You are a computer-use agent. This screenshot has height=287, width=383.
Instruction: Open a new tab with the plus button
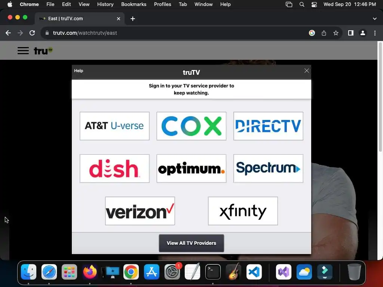(133, 19)
